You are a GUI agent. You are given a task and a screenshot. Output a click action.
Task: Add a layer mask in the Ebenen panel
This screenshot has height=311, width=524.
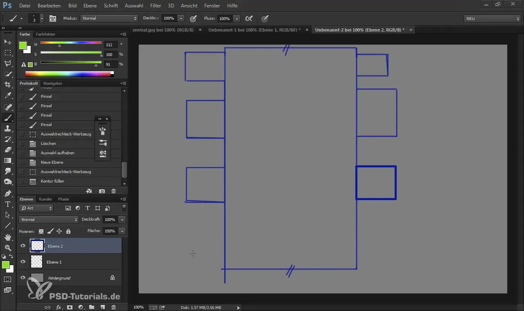pyautogui.click(x=70, y=307)
